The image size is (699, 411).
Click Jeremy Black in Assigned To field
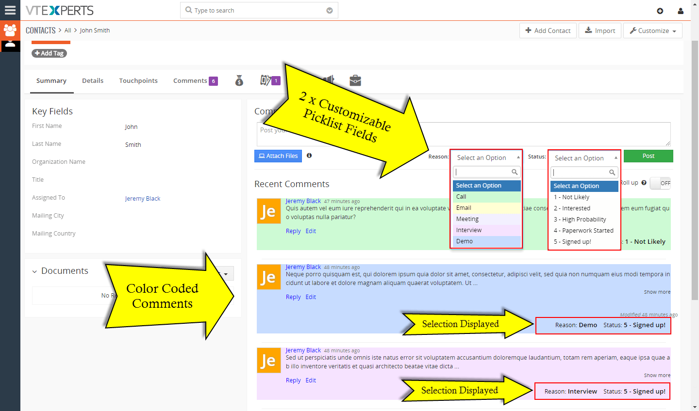point(143,198)
